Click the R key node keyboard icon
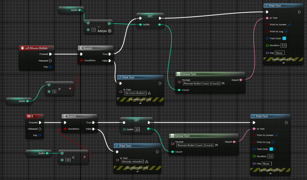307x180 pixels. (x=29, y=116)
